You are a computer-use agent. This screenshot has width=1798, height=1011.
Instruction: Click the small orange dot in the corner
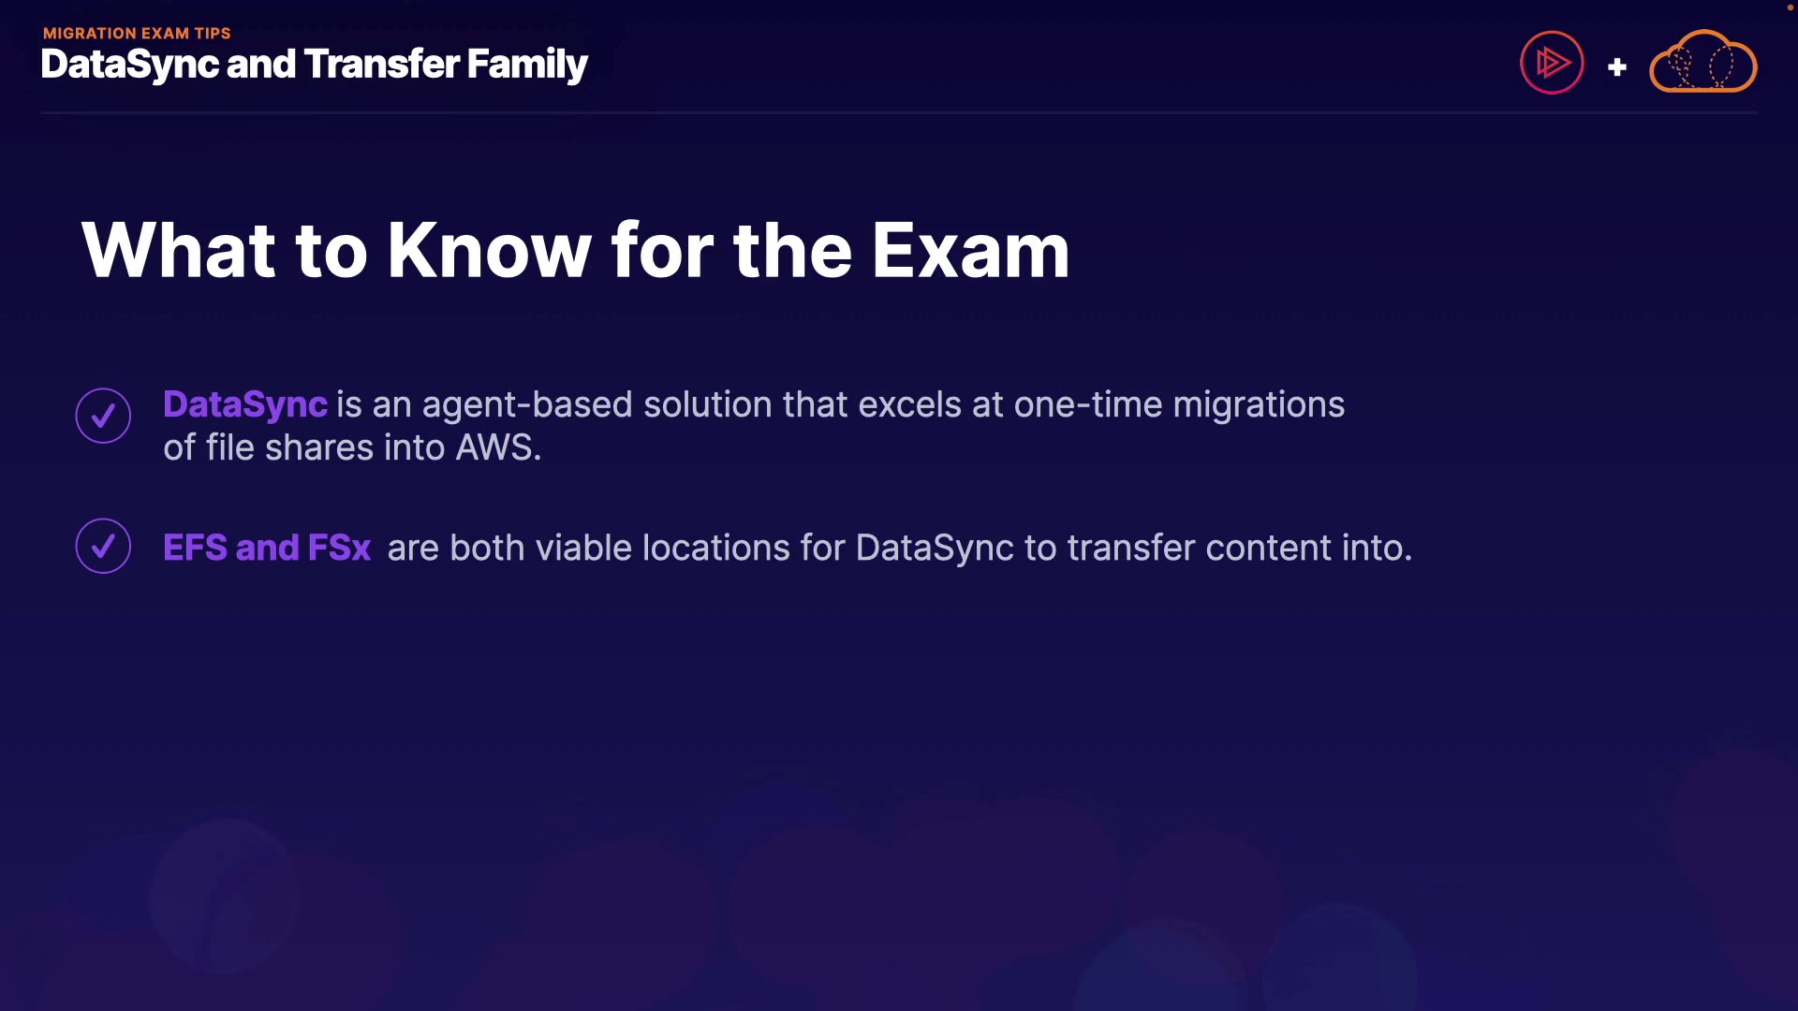coord(1790,7)
